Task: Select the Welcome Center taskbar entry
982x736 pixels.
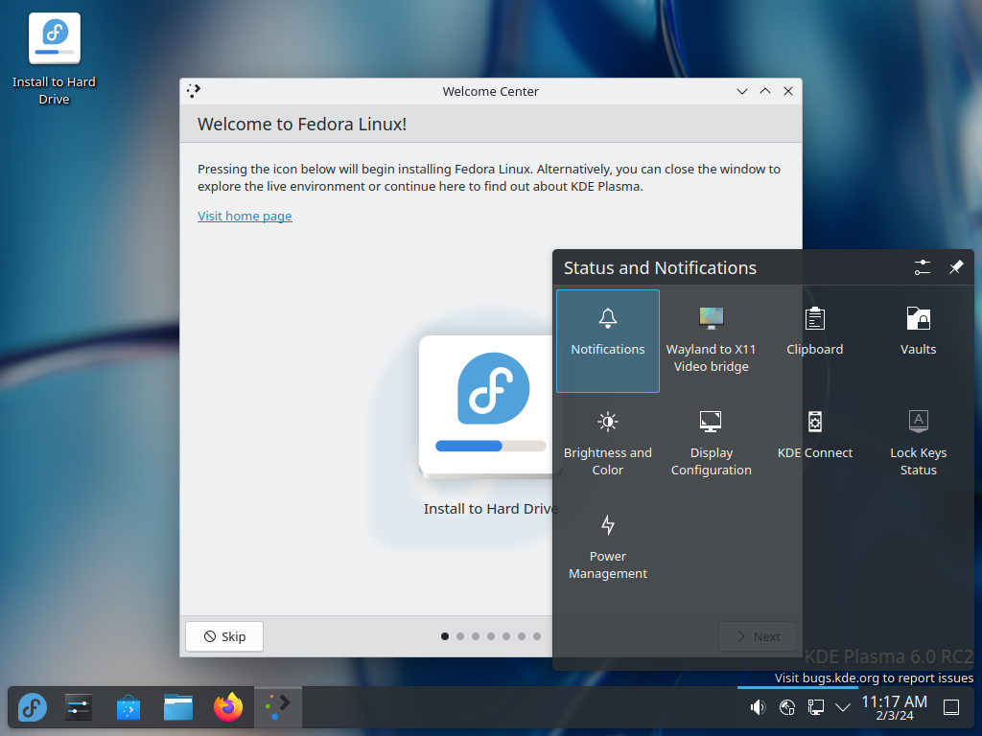Action: click(x=277, y=707)
